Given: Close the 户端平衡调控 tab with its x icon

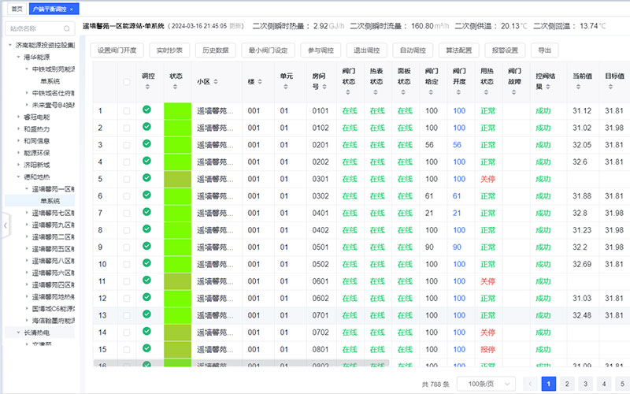Looking at the screenshot, I should pyautogui.click(x=72, y=9).
